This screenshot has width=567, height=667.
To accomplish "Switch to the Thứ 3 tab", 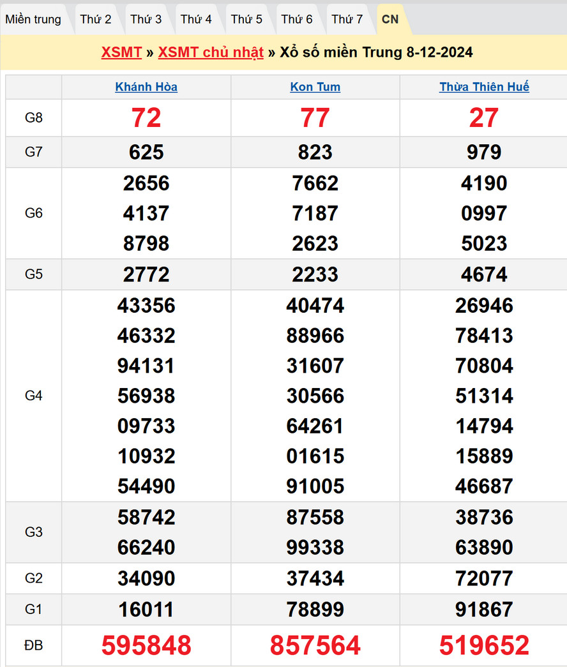I will (x=146, y=19).
